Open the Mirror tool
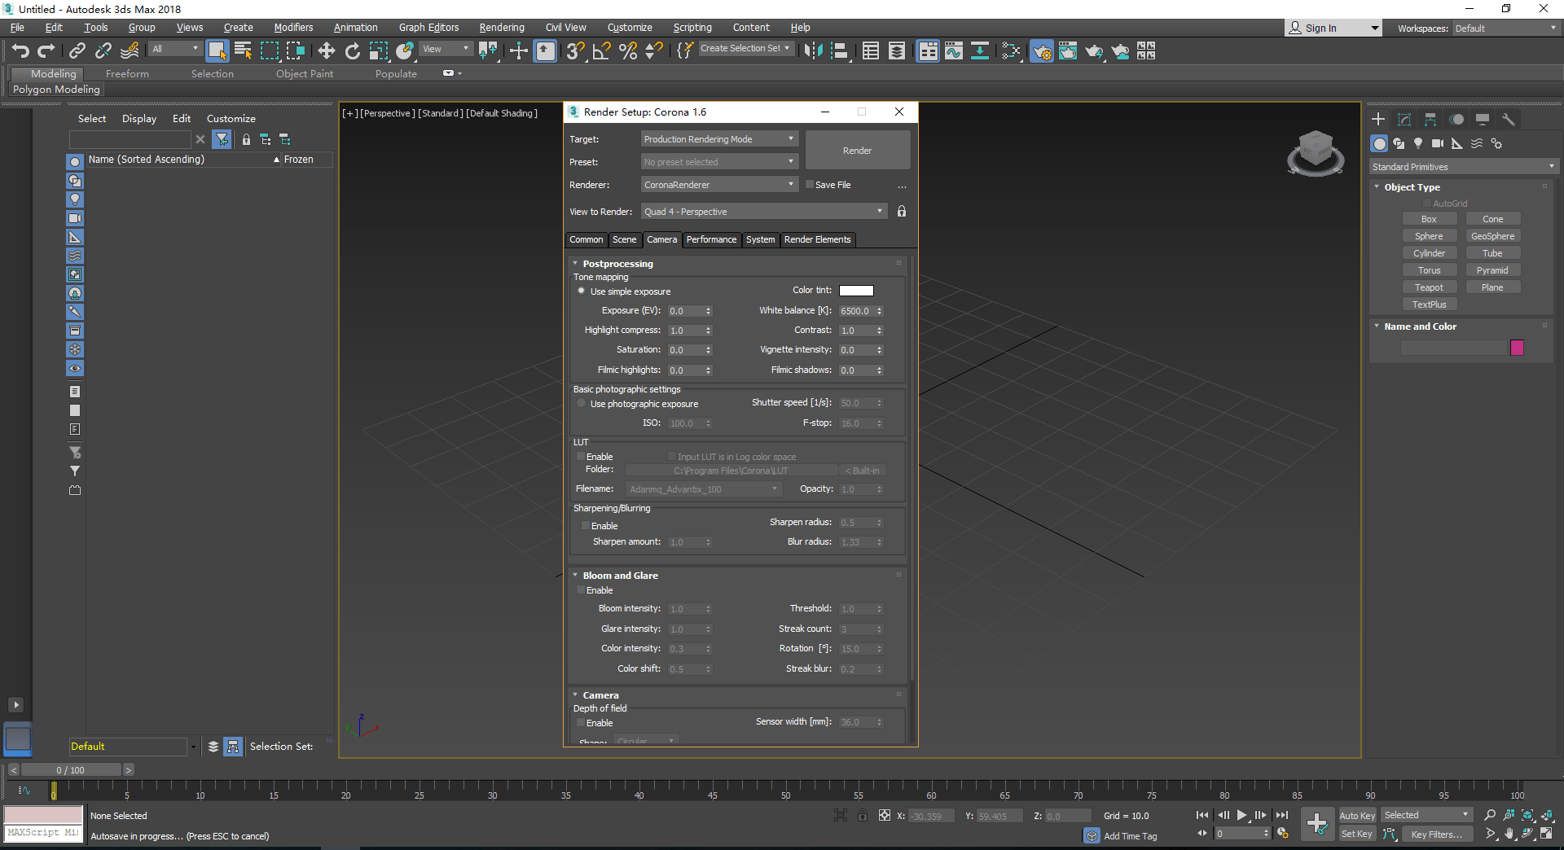The image size is (1564, 850). (x=812, y=51)
